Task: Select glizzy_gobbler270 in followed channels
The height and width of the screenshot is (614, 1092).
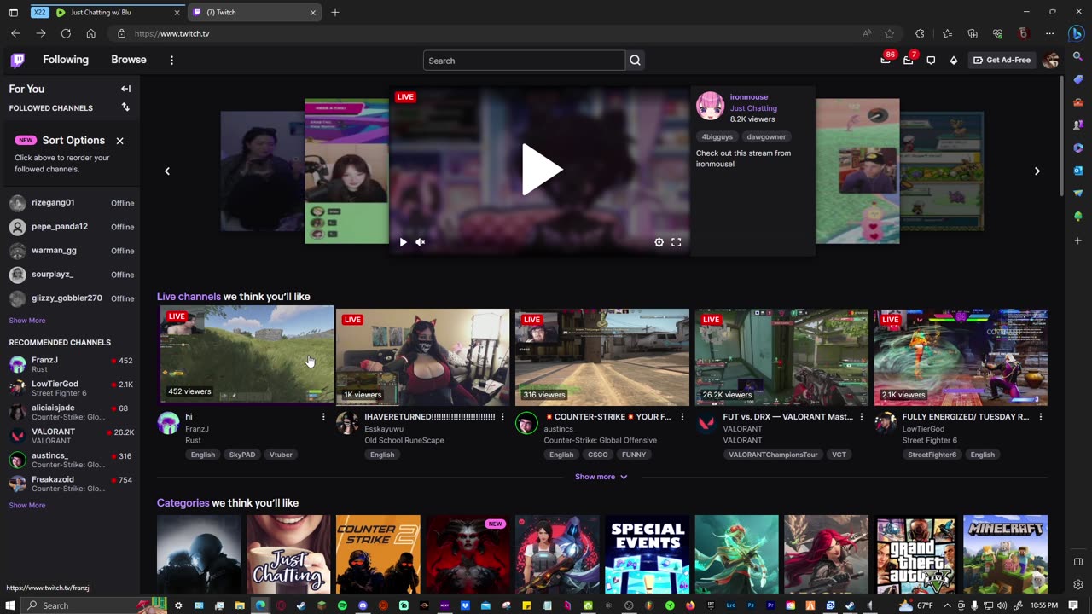Action: point(72,298)
